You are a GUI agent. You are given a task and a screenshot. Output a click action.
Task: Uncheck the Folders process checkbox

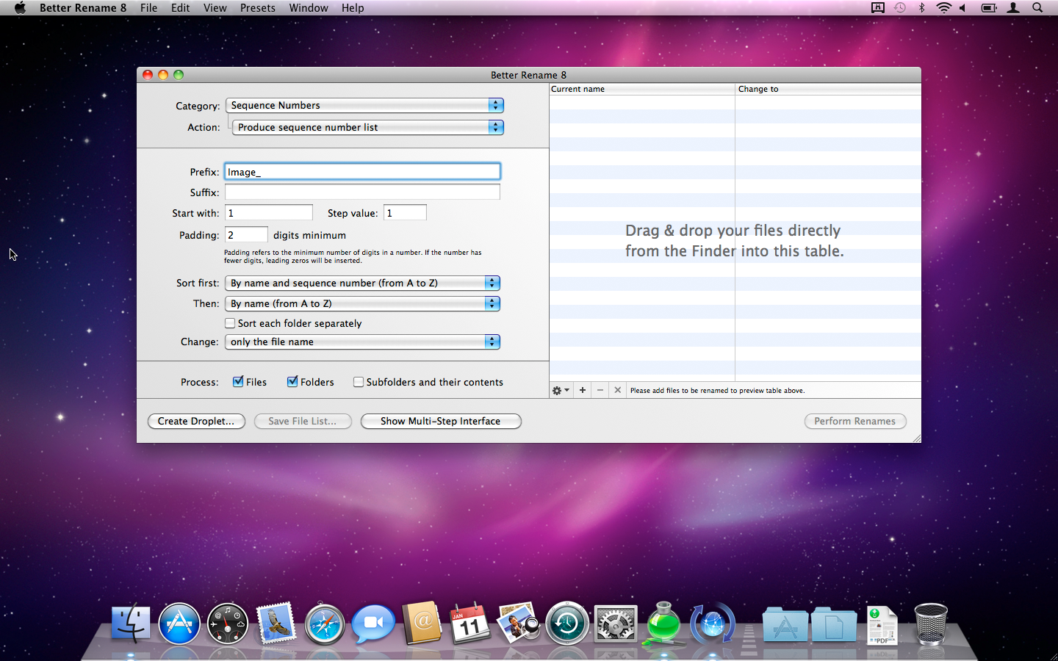(292, 382)
